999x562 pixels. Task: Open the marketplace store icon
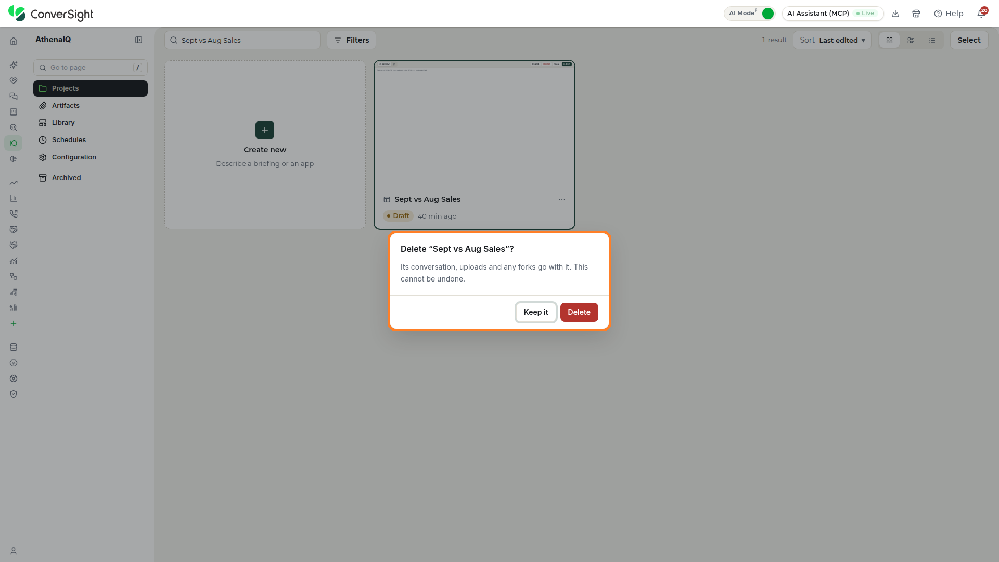pos(916,14)
